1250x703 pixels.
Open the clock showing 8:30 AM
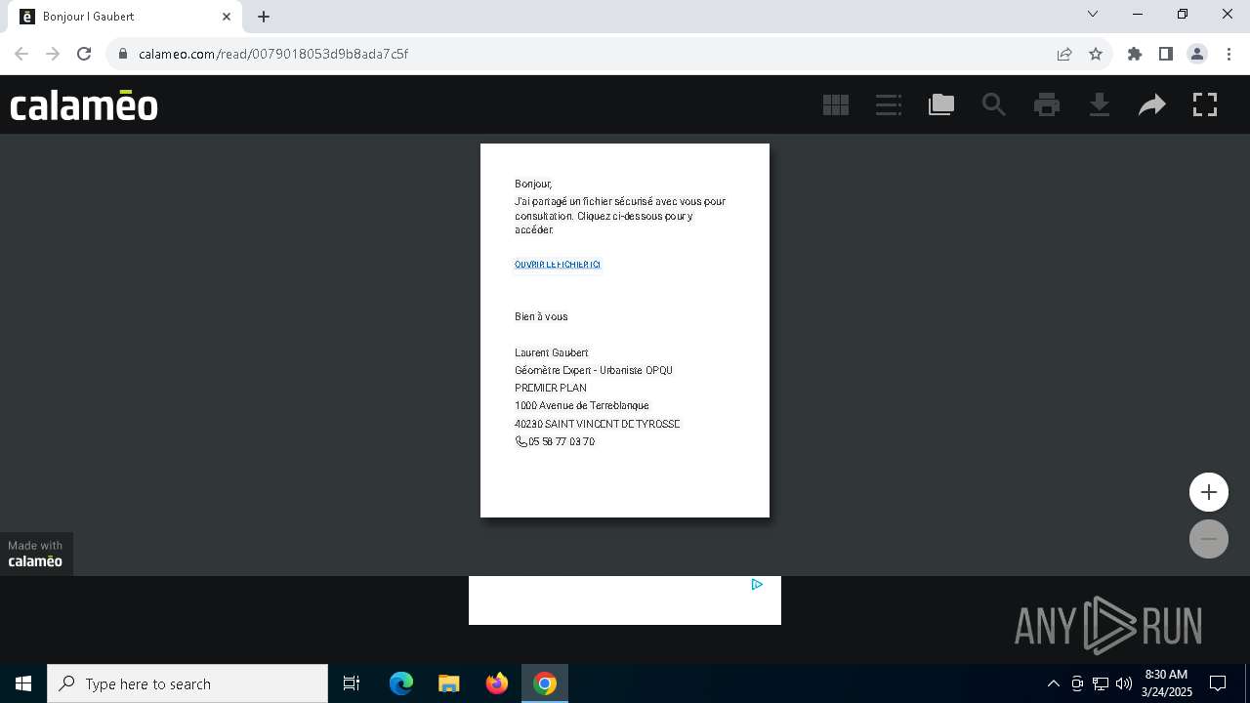(1166, 683)
